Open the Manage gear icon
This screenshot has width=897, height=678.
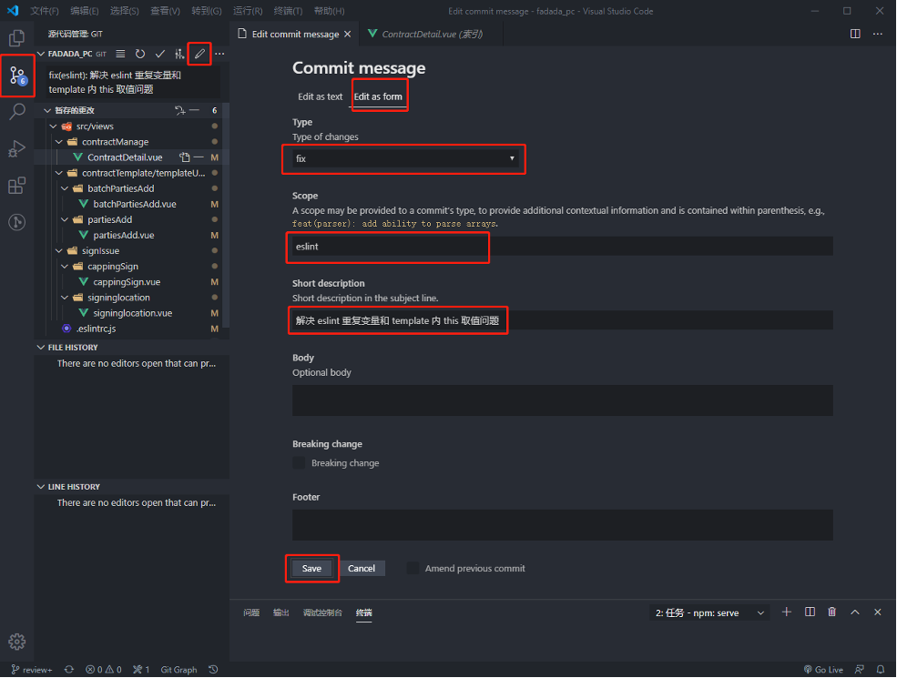[16, 642]
